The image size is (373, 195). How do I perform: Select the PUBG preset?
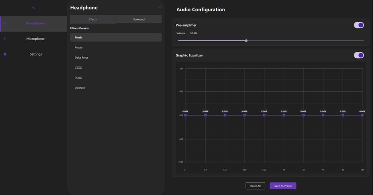pos(116,78)
